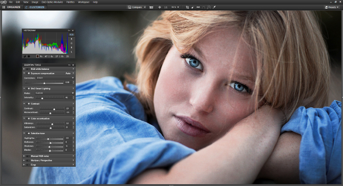Viewport: 343px width, 186px height.
Task: Enable Manual RGB noise toggle
Action: pos(28,156)
